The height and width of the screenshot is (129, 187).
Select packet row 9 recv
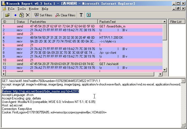pos(82,56)
